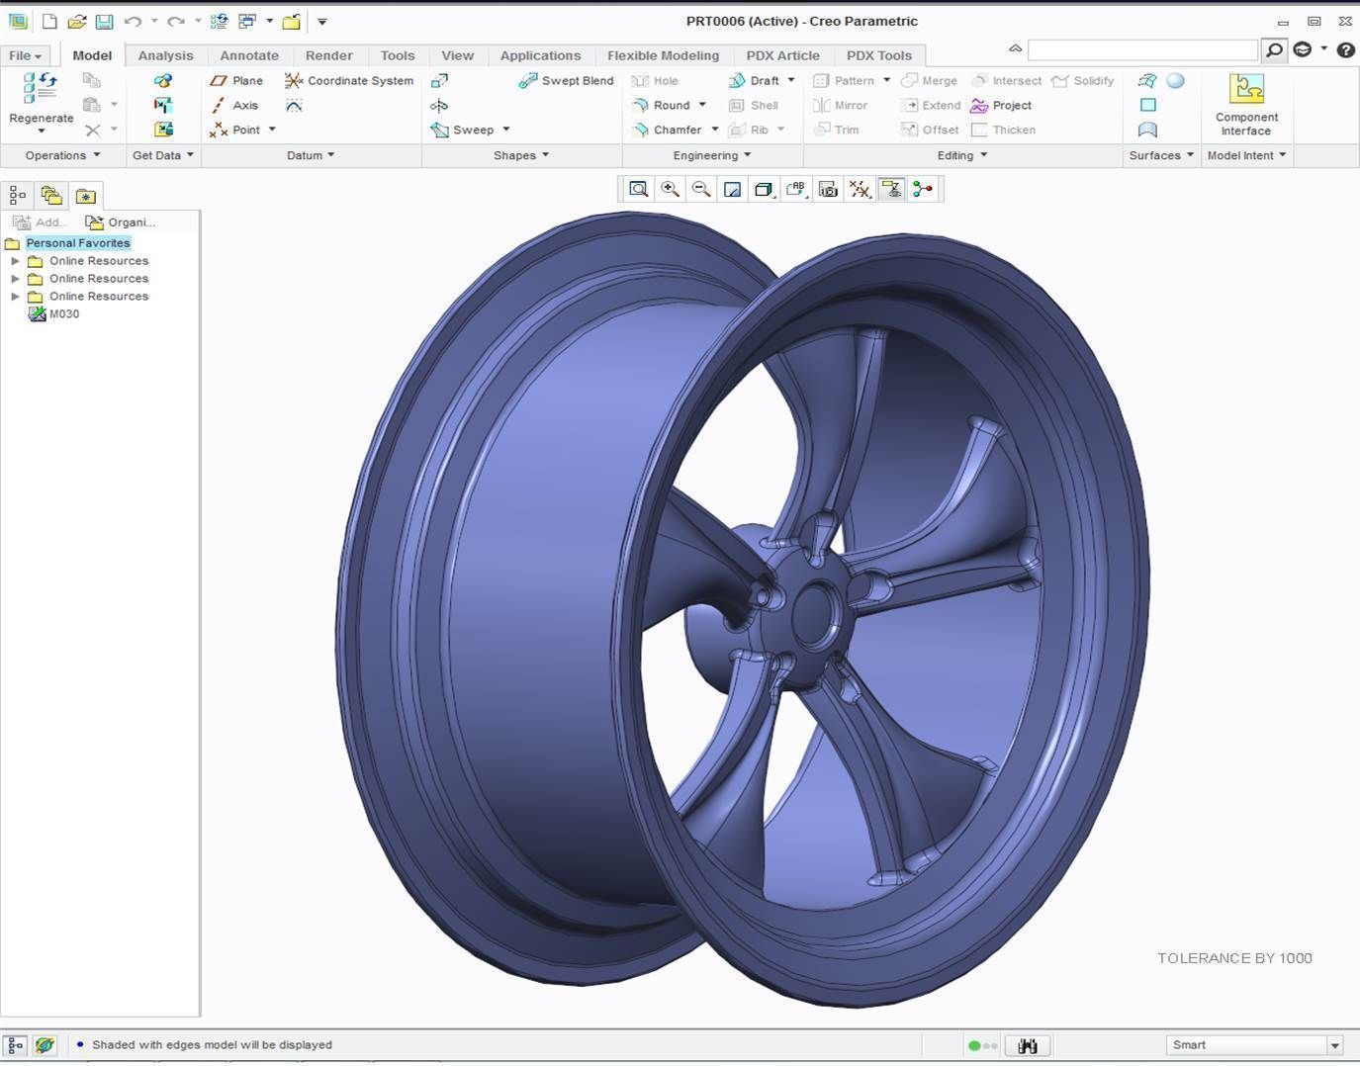
Task: Select the Swept Blend tool
Action: (565, 80)
